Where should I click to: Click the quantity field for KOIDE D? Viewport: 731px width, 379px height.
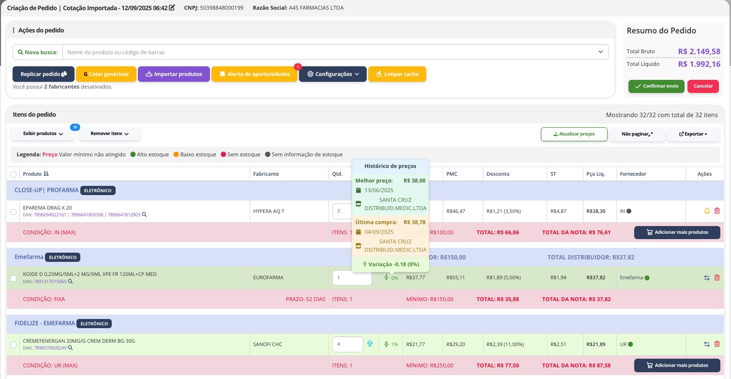click(x=352, y=278)
